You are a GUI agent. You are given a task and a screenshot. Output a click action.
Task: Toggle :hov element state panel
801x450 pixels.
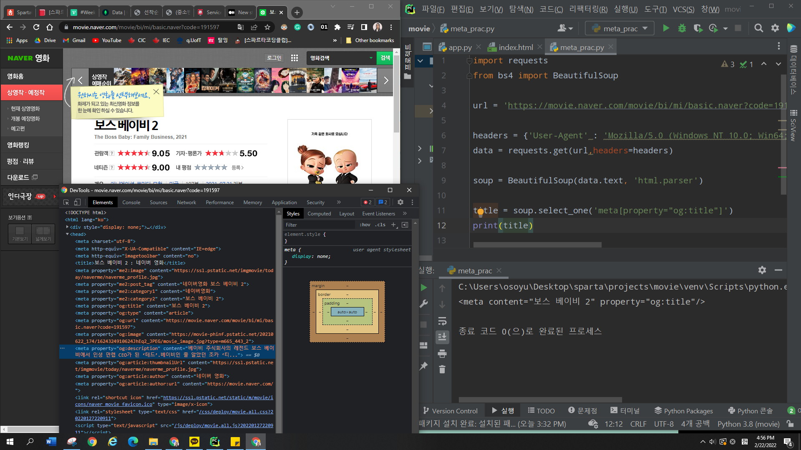tap(365, 225)
